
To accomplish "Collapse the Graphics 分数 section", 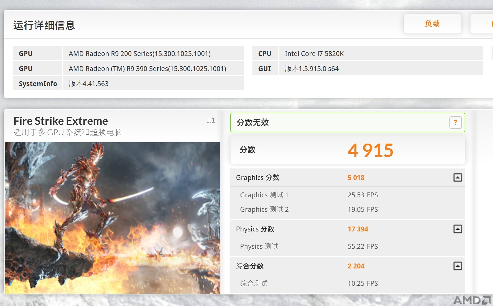I will (457, 177).
